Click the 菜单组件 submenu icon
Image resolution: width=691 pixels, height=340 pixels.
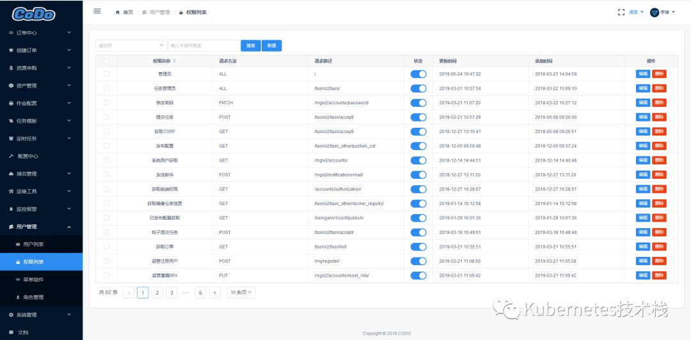point(18,279)
